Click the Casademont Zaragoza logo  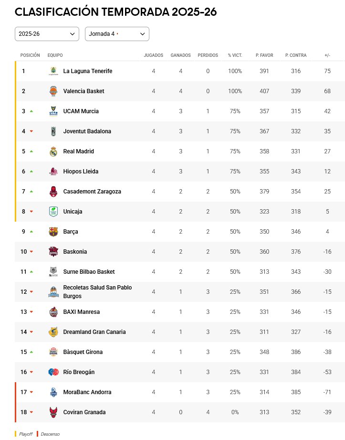(53, 192)
